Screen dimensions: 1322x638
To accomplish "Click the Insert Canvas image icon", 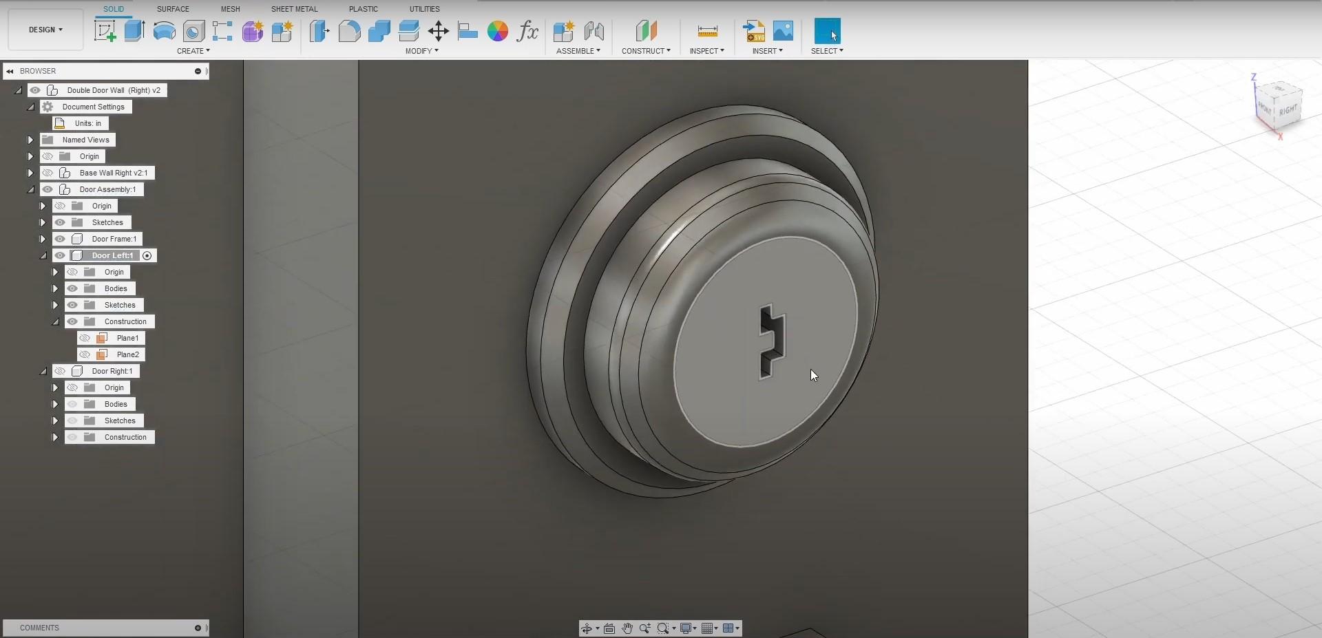I will (x=783, y=31).
